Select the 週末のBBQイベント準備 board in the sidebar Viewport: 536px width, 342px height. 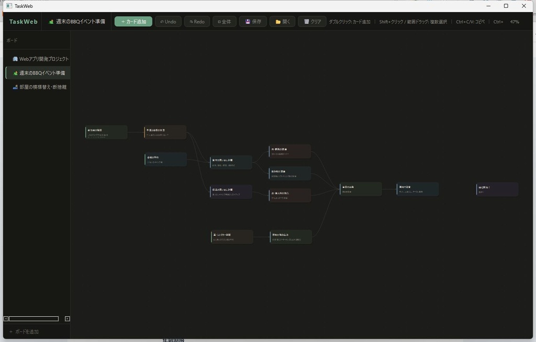pyautogui.click(x=38, y=73)
